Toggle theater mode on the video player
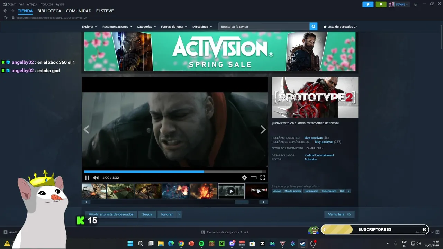443x249 pixels. click(x=254, y=178)
